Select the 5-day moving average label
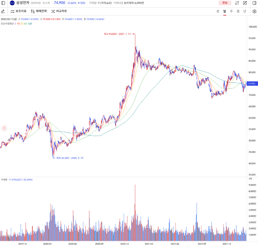This screenshot has height=245, width=258. 15,24
